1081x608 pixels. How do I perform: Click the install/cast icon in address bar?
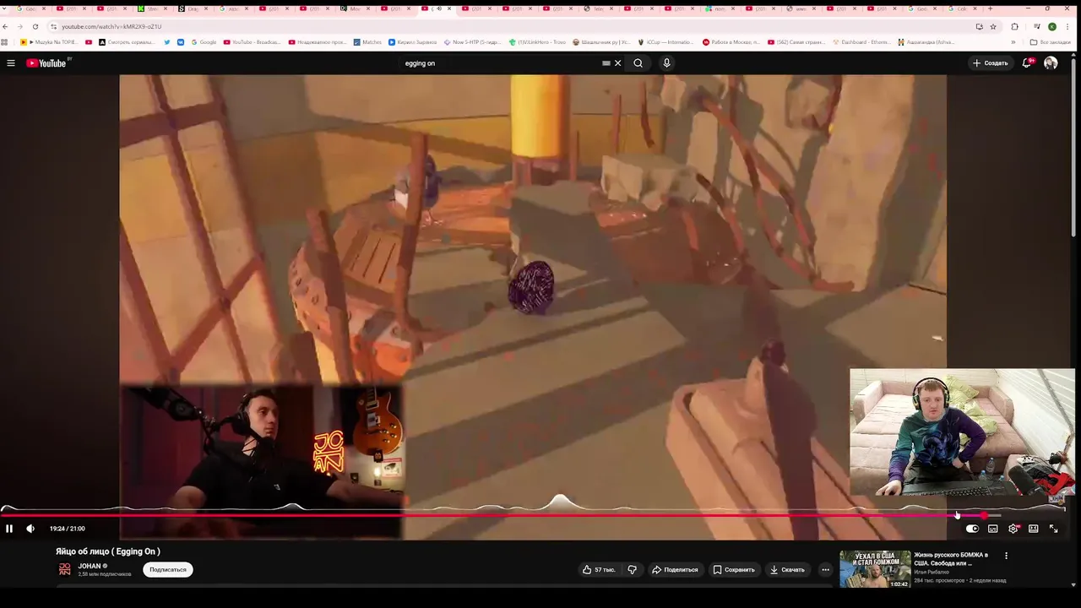coord(979,27)
